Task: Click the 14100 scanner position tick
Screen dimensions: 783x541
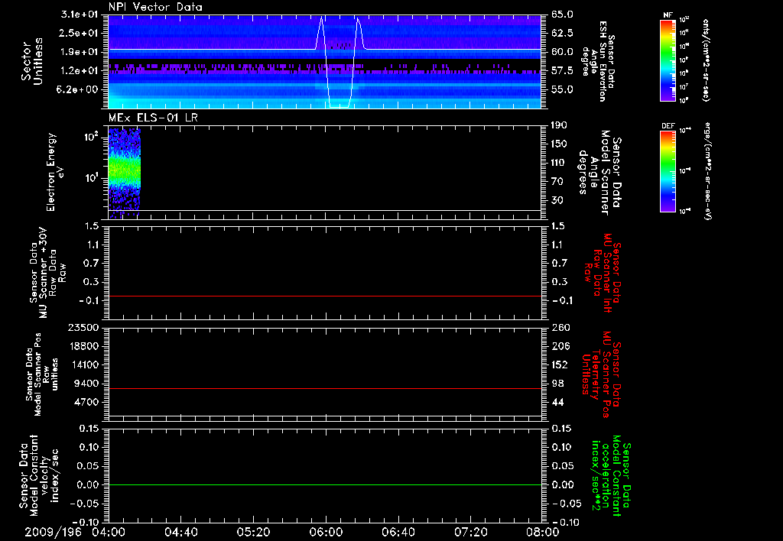Action: pyautogui.click(x=83, y=364)
